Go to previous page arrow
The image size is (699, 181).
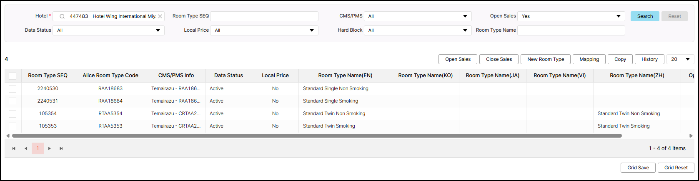point(26,148)
